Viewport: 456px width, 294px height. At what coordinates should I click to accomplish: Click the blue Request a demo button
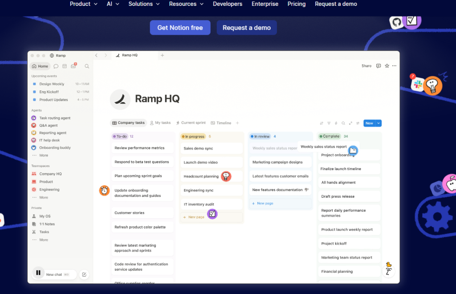(x=247, y=28)
